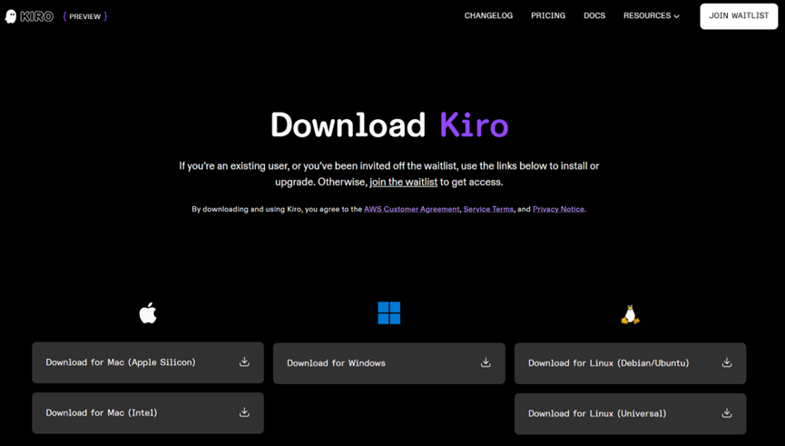
Task: Click download arrow icon for Linux Debian/Ubuntu
Action: pos(727,362)
